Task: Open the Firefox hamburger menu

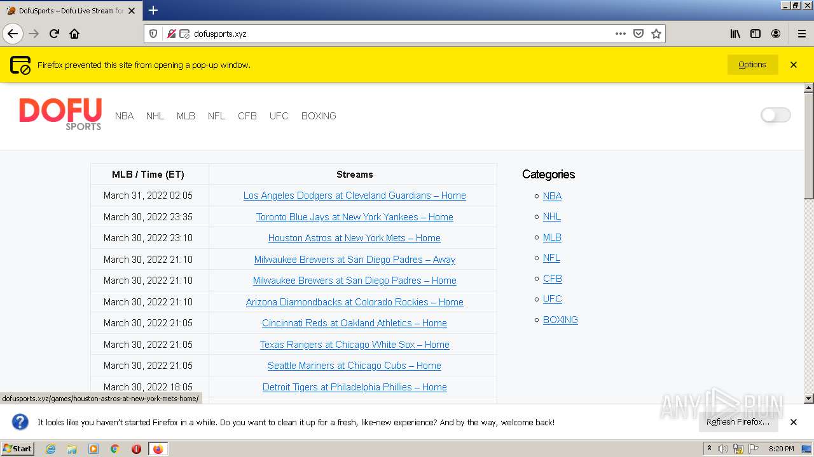Action: tap(801, 34)
